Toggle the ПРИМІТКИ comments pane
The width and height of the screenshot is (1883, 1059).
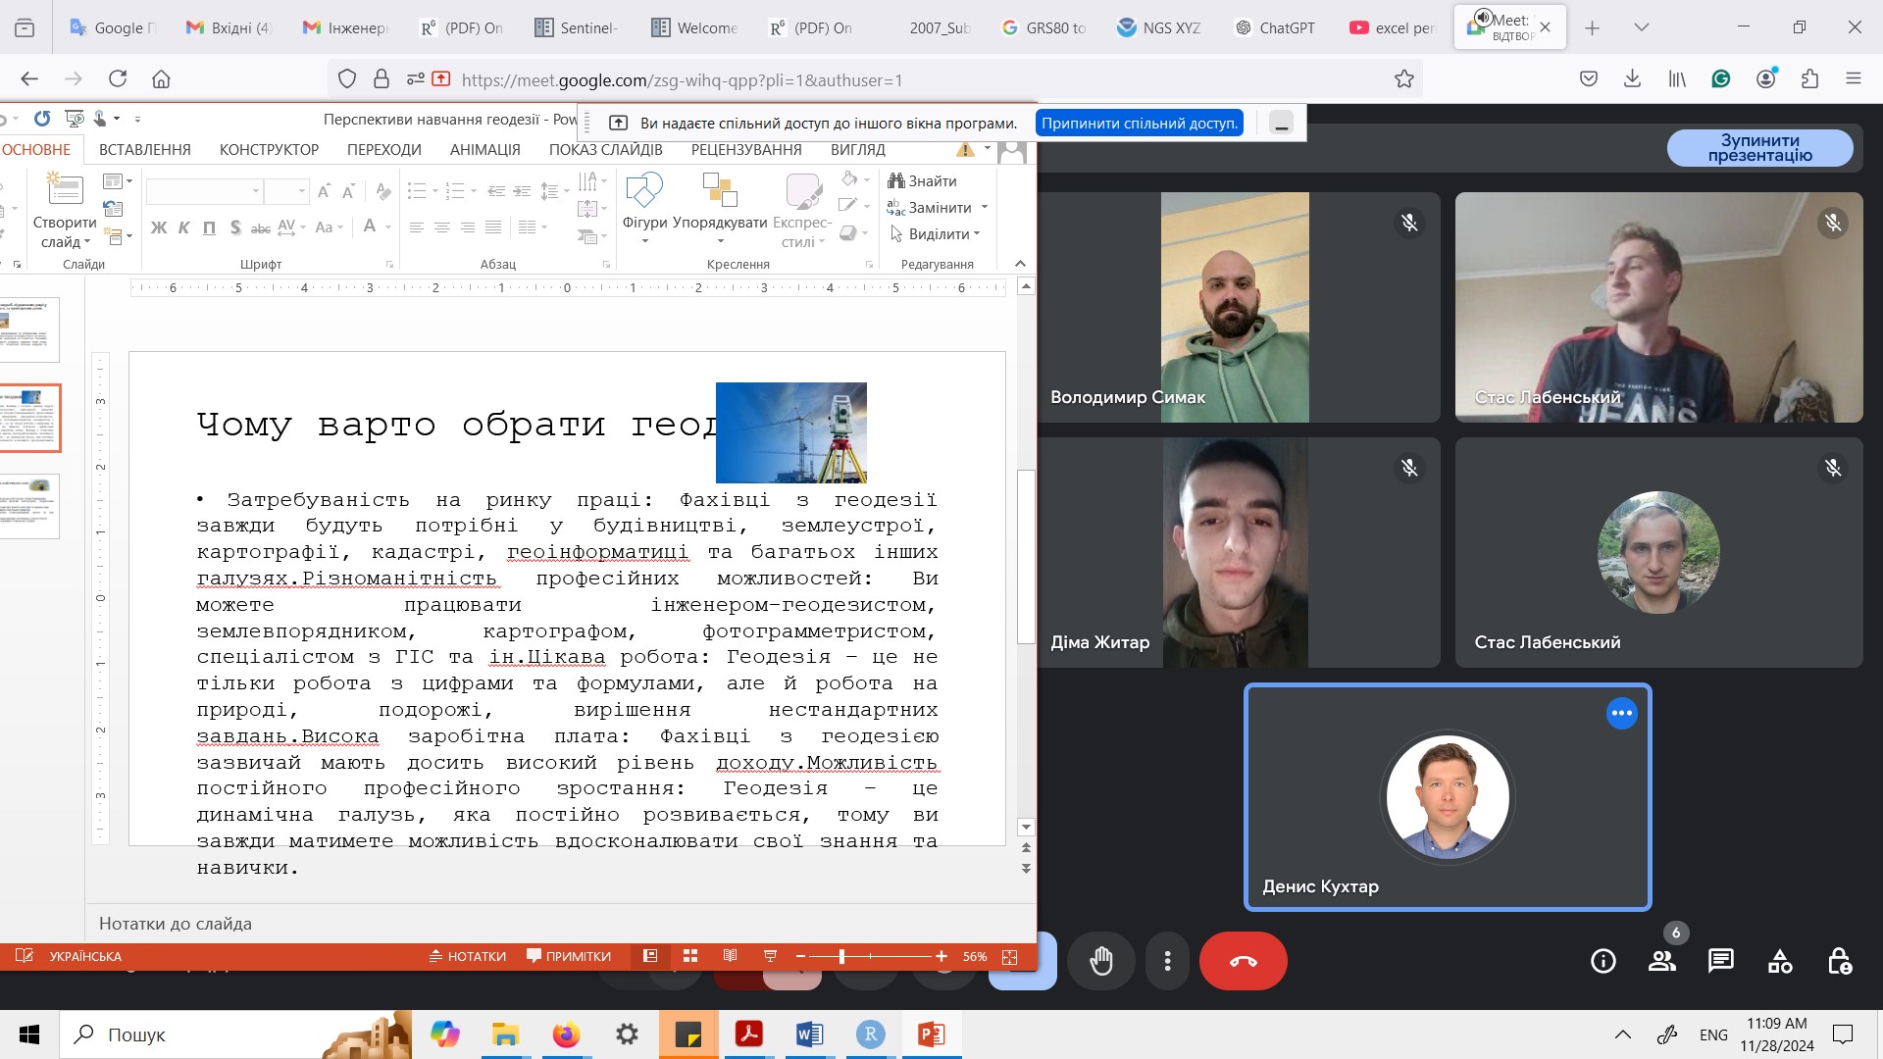coord(569,956)
